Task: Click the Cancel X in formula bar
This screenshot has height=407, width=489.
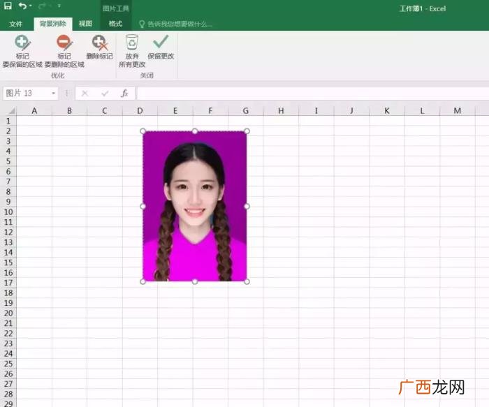Action: (85, 93)
